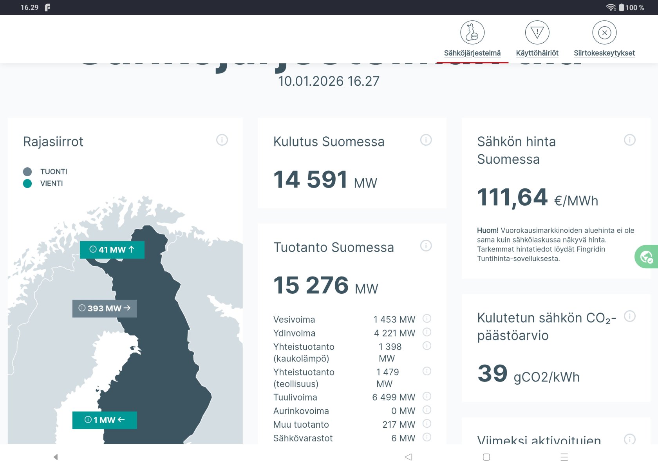Viewport: 658px width, 470px height.
Task: Select the 1 MW export label on map
Action: tap(105, 420)
